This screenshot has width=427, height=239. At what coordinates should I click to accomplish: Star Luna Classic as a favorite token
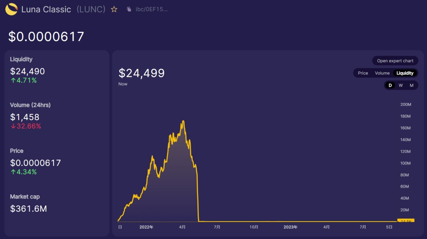114,9
